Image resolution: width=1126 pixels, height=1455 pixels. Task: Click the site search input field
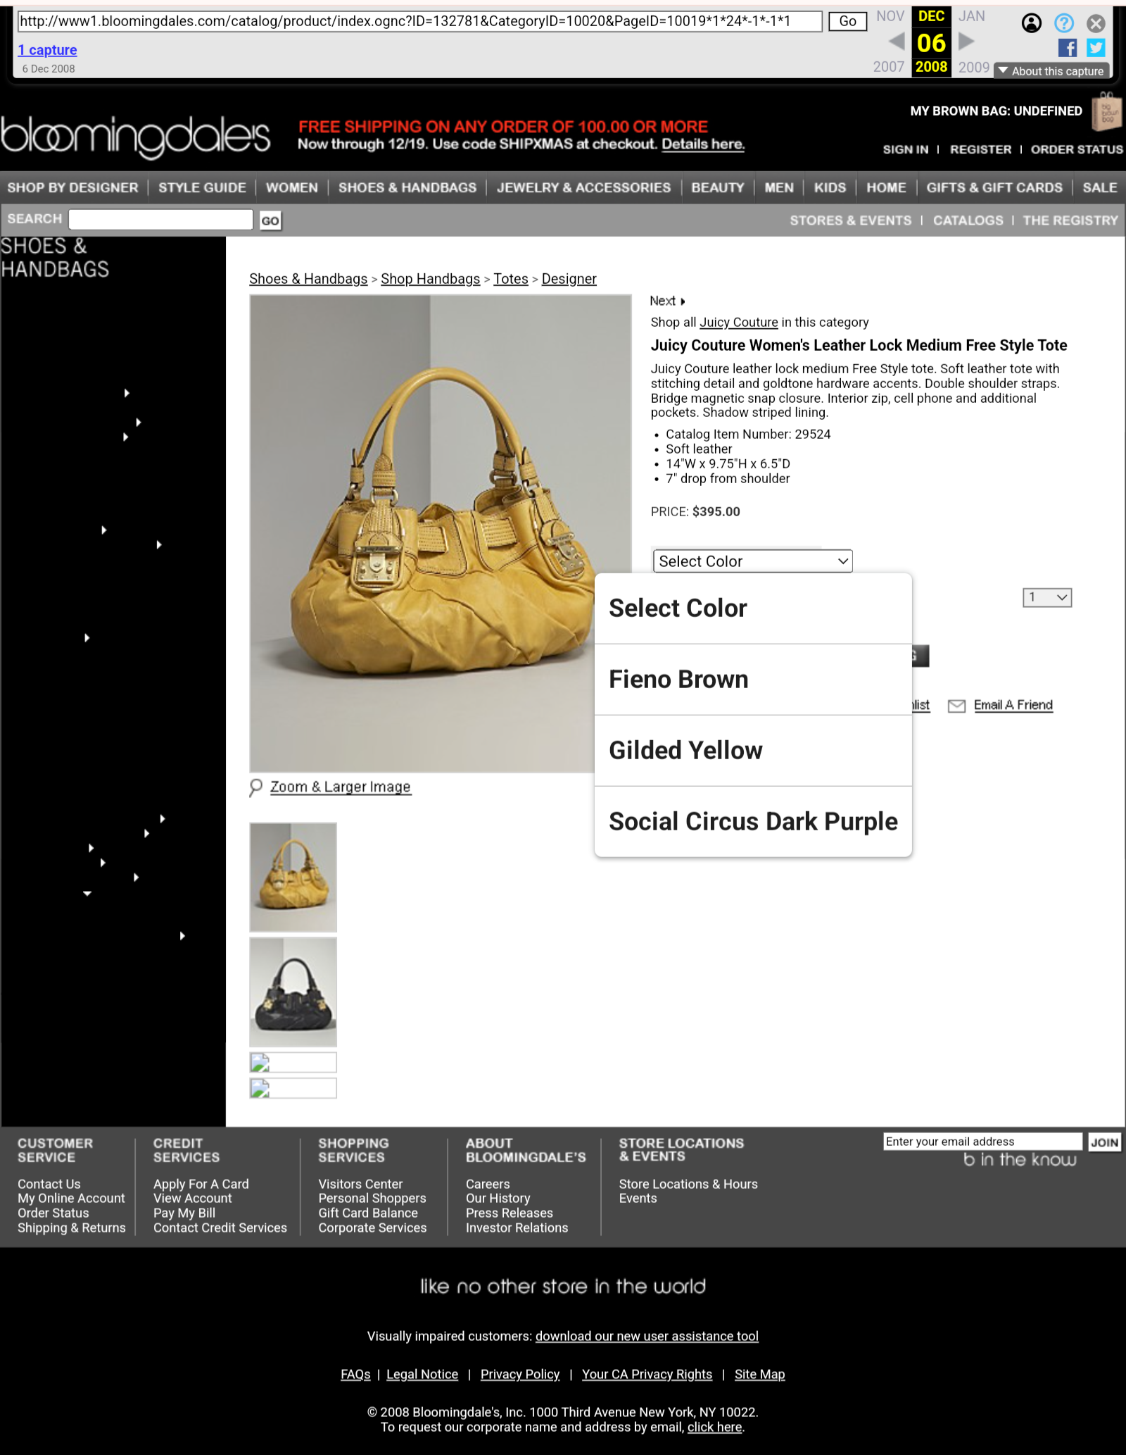[x=160, y=220]
